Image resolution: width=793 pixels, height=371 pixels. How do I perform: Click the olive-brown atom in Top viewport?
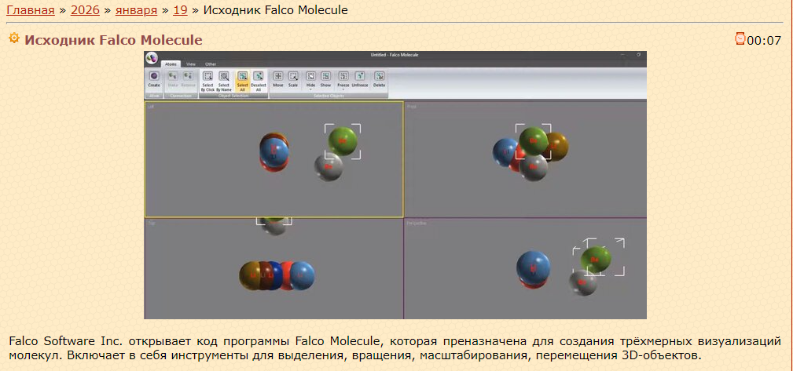[249, 275]
